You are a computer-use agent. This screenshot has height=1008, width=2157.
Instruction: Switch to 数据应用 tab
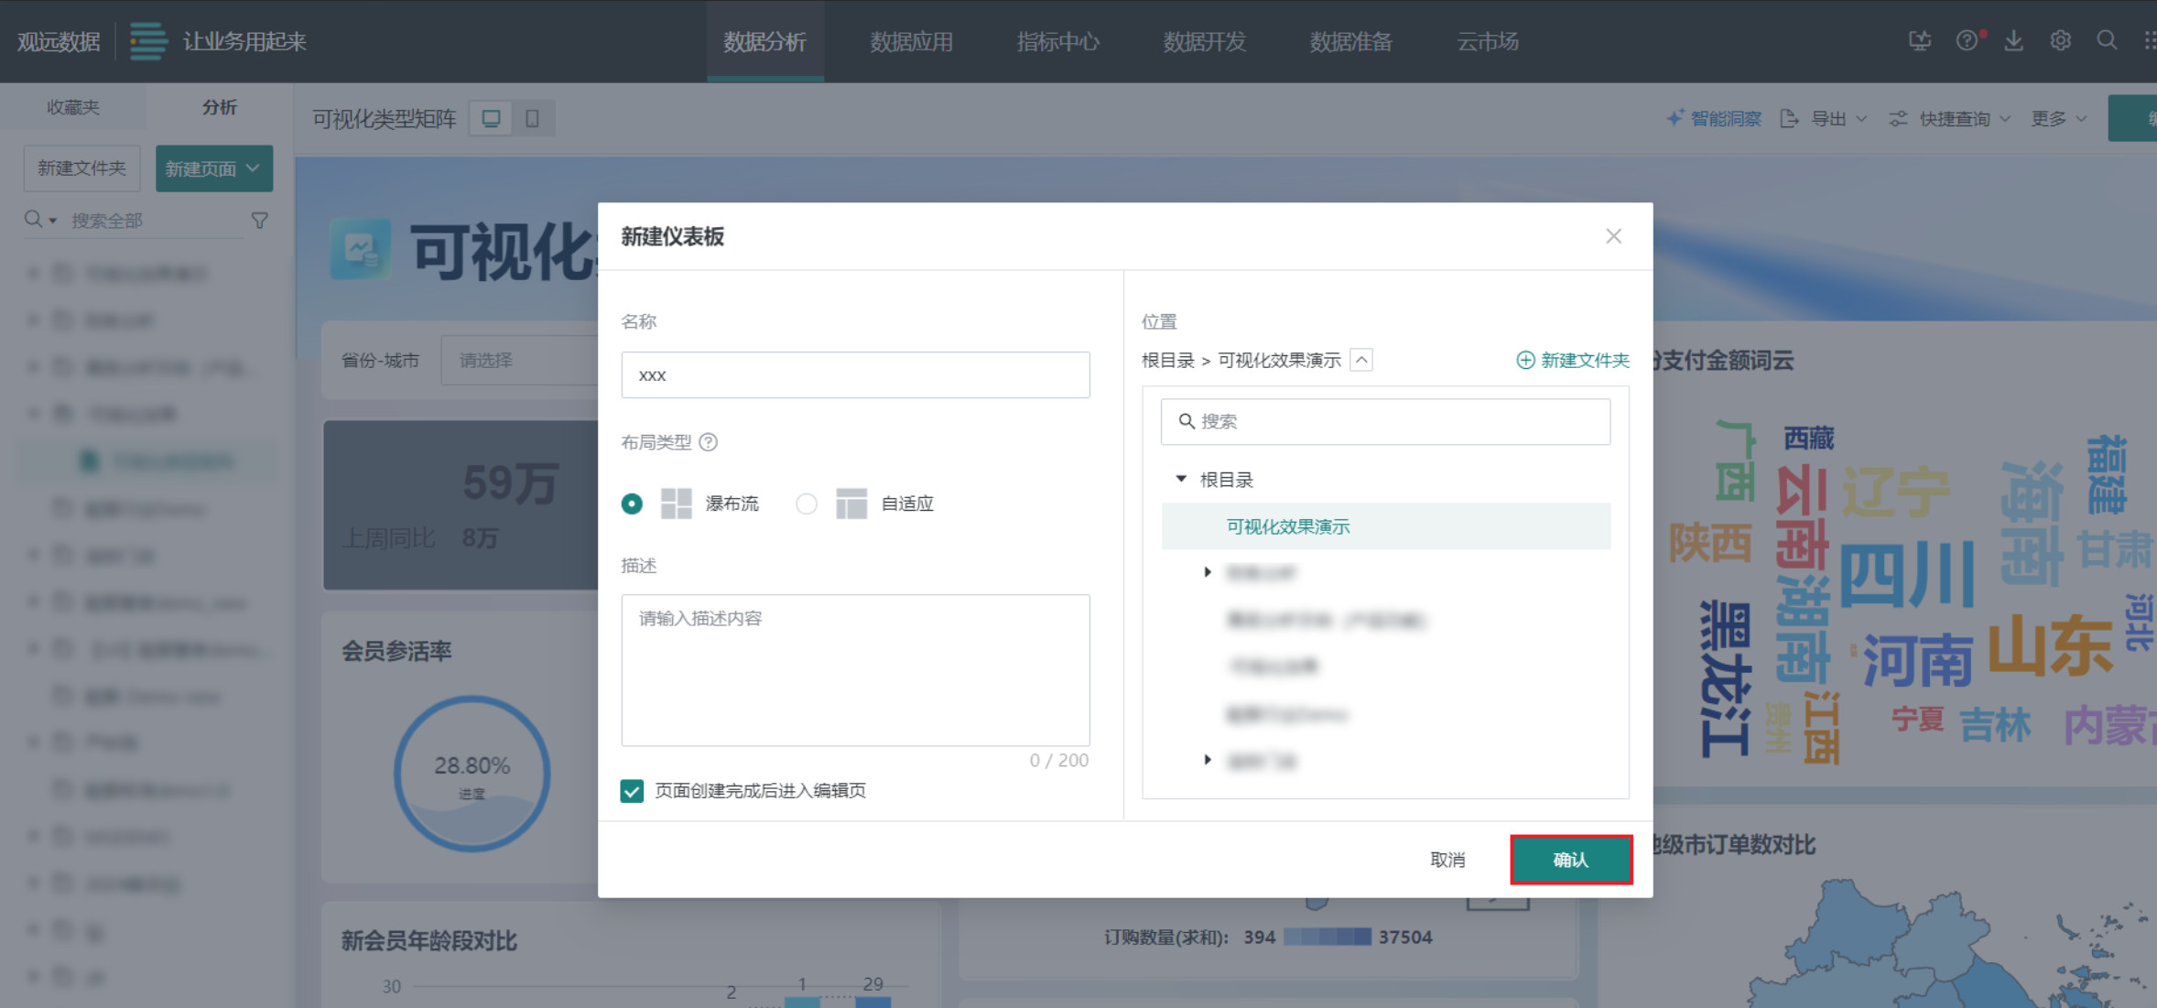tap(911, 42)
